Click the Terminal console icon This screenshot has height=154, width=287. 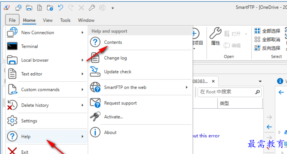[12, 46]
